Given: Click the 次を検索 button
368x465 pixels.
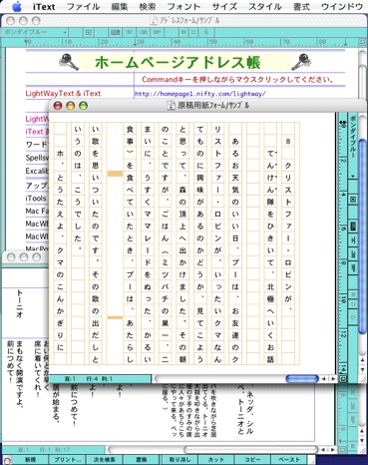Looking at the screenshot, I should [105, 460].
